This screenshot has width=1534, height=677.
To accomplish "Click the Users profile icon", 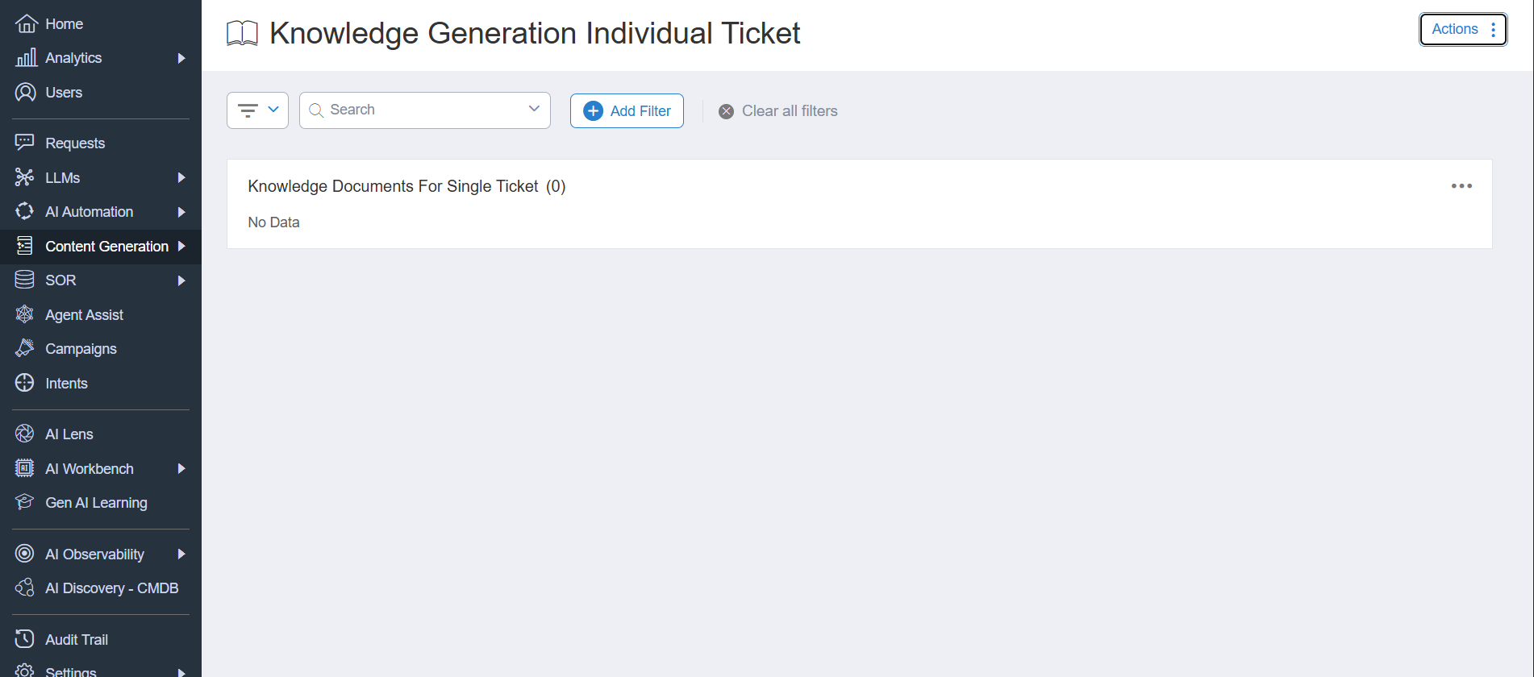I will [x=26, y=93].
